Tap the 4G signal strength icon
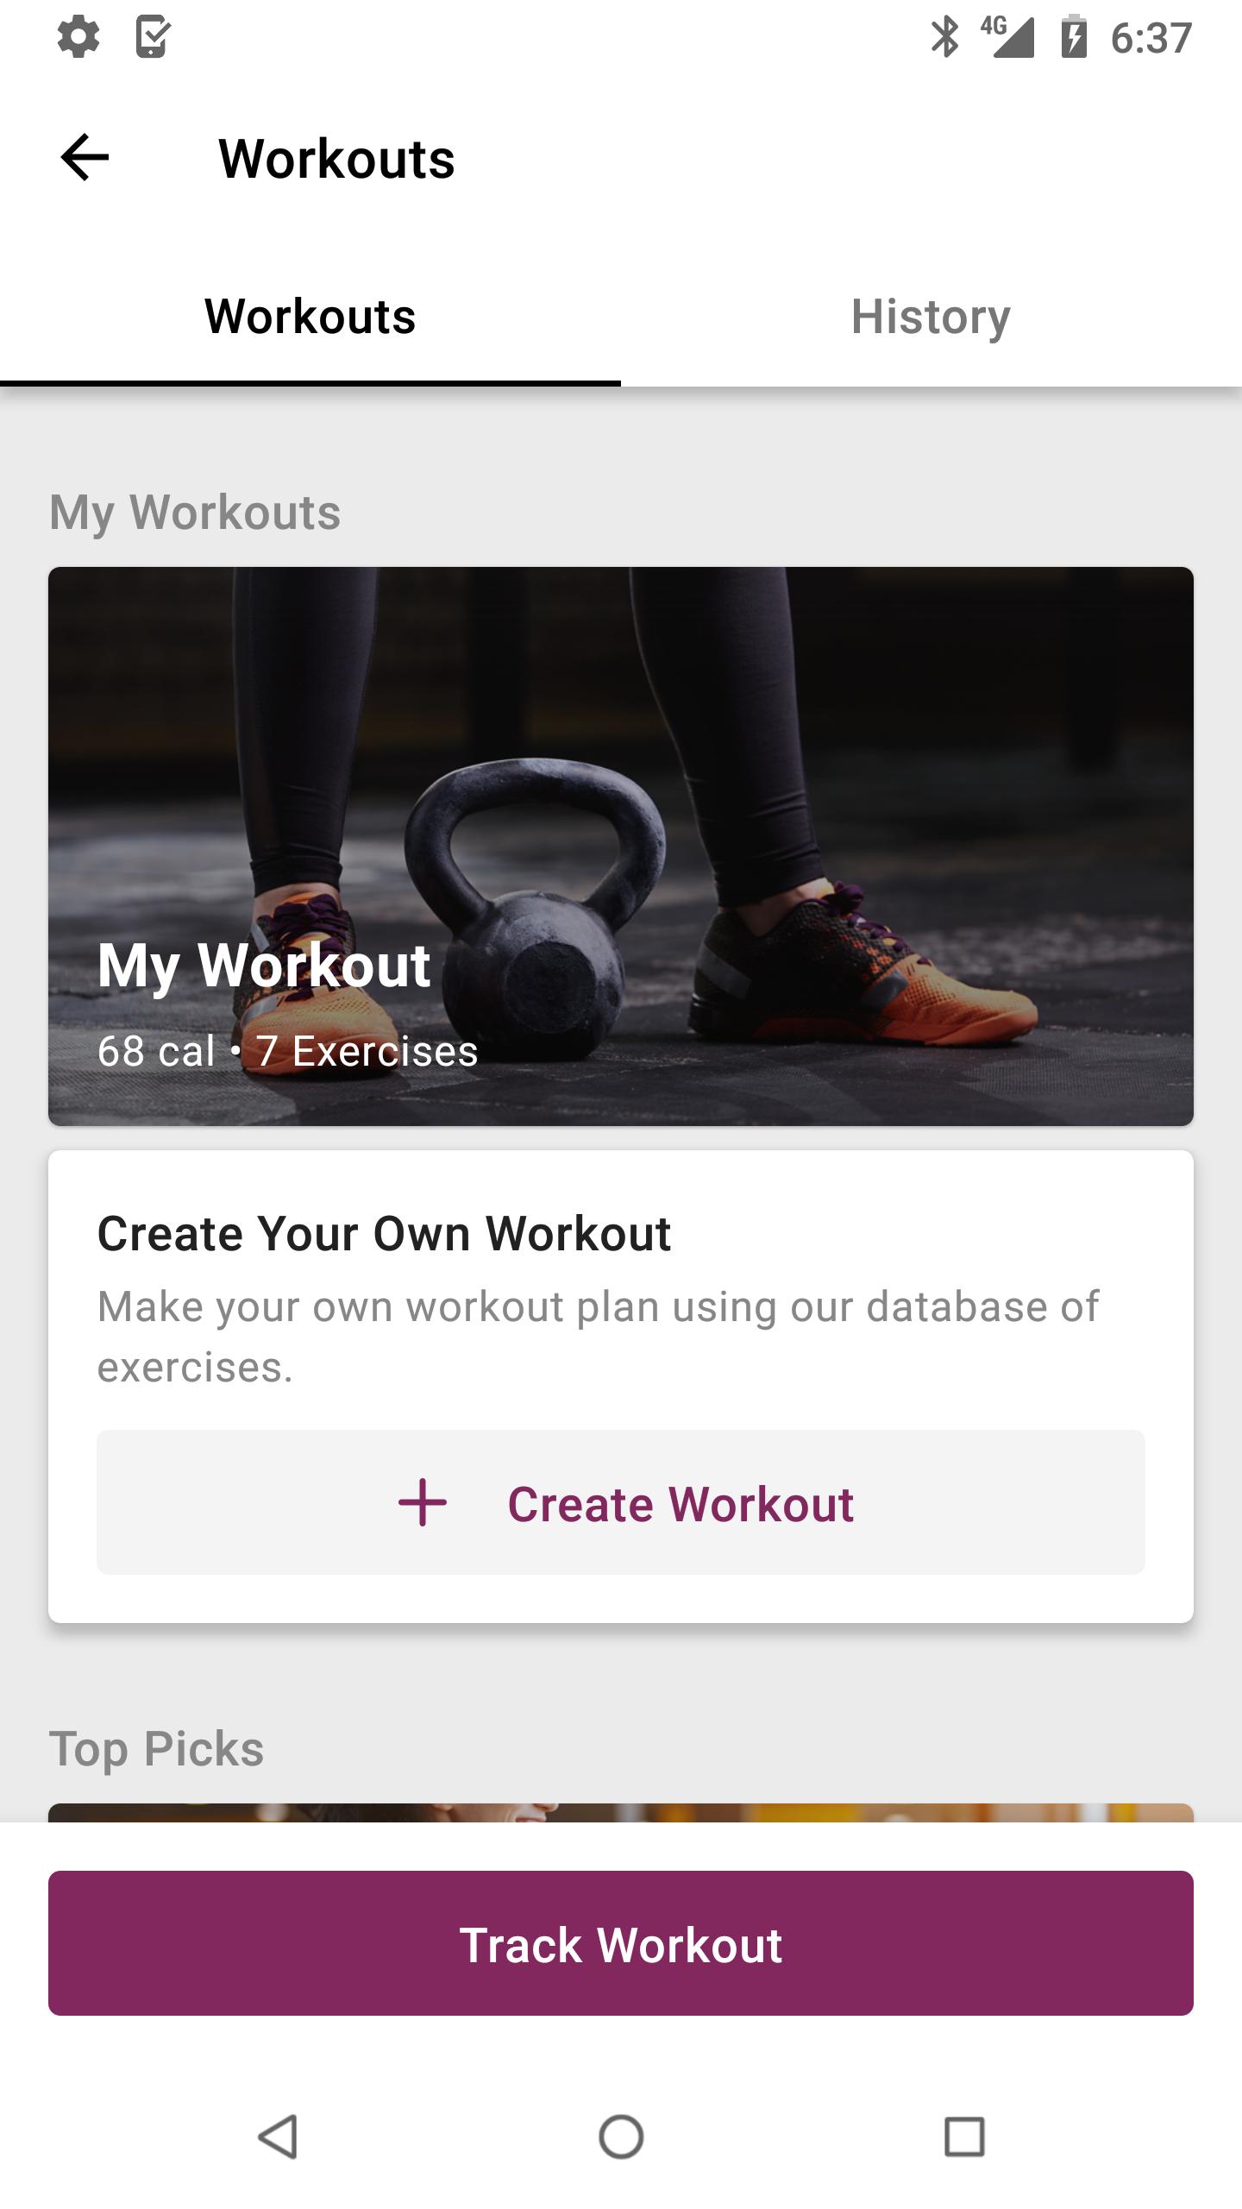 click(1007, 38)
